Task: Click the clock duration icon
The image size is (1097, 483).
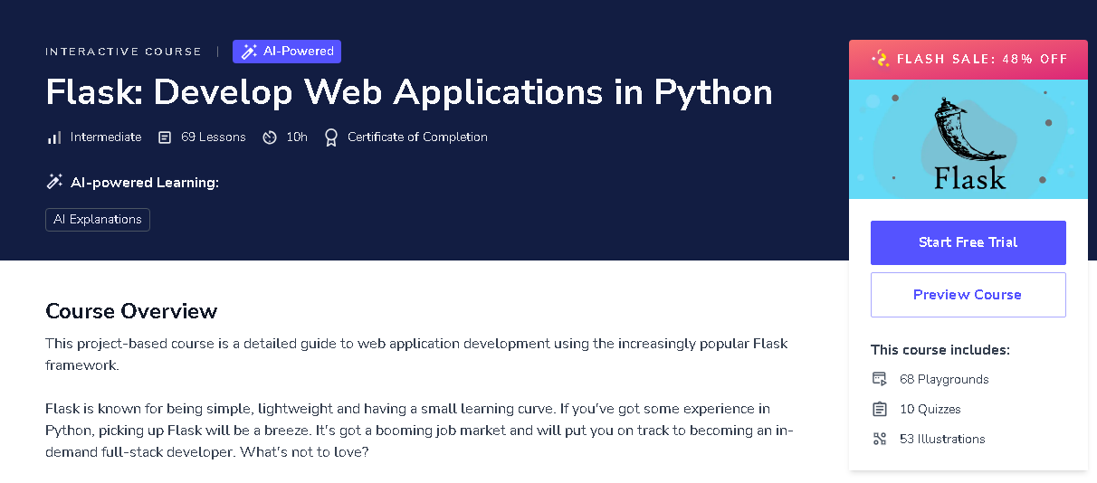Action: click(269, 137)
